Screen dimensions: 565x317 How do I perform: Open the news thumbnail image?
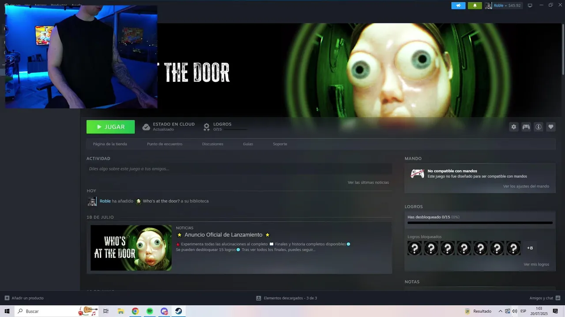coord(131,248)
